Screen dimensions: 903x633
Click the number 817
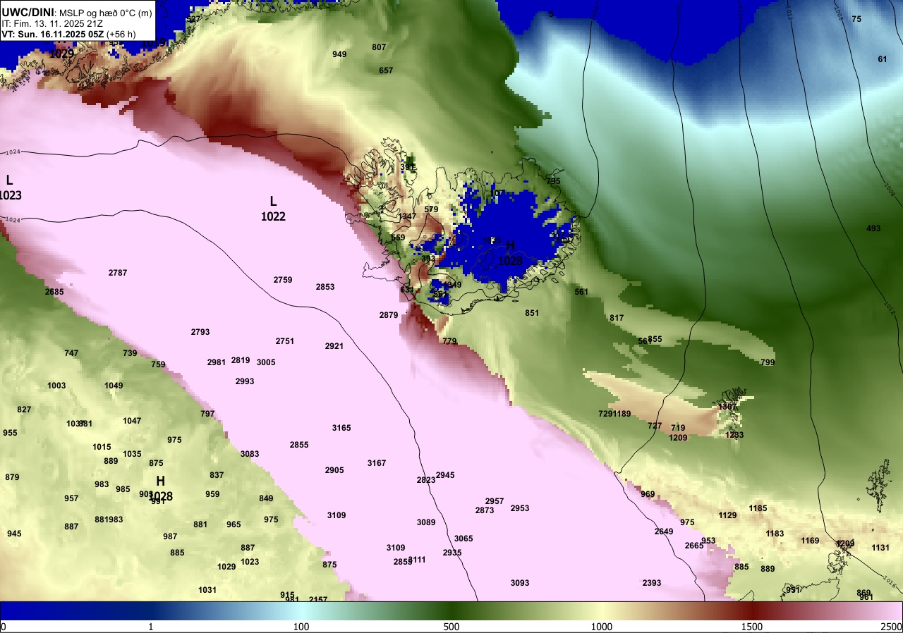[x=617, y=318]
